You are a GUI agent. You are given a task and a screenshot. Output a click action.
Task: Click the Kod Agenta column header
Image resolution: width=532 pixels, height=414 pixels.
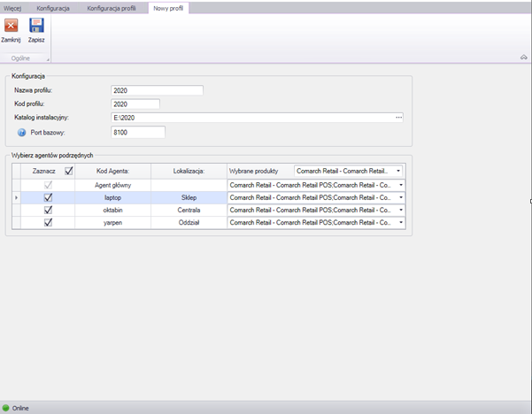[x=112, y=171]
